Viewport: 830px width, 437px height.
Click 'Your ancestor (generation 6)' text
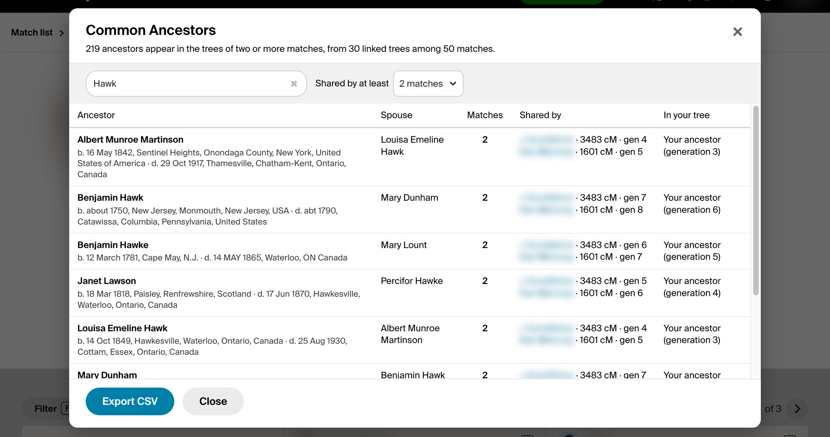(x=692, y=204)
